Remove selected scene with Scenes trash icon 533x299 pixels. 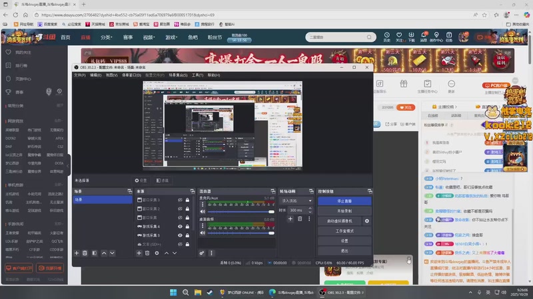(85, 253)
